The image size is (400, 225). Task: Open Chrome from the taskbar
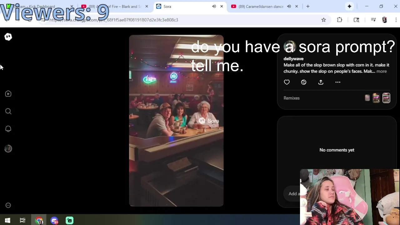click(39, 221)
